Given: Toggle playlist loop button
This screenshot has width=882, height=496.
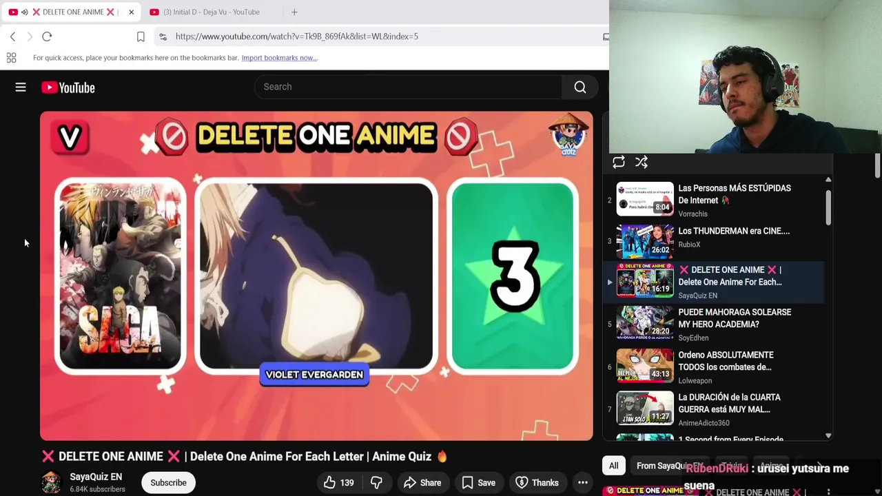Looking at the screenshot, I should click(619, 163).
